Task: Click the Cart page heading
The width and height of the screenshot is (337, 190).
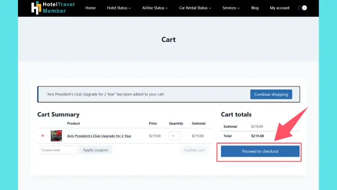Action: (168, 40)
